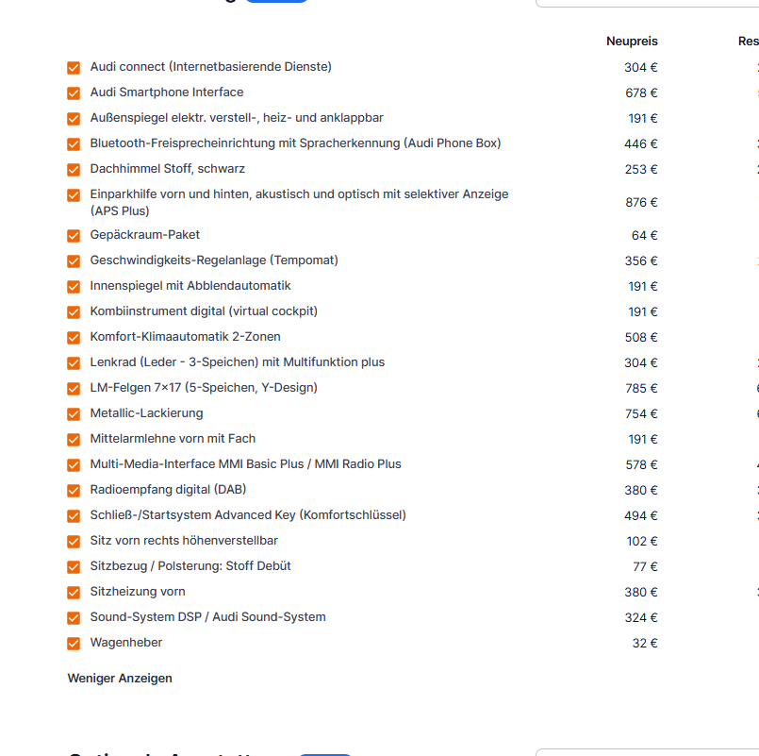Uncheck the Sitzheizung vorn checkbox
759x756 pixels.
coord(74,593)
